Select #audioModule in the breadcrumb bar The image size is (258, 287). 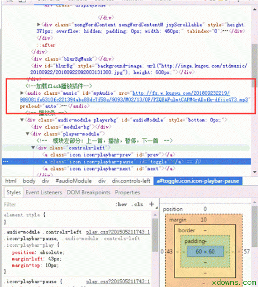[x=73, y=181]
